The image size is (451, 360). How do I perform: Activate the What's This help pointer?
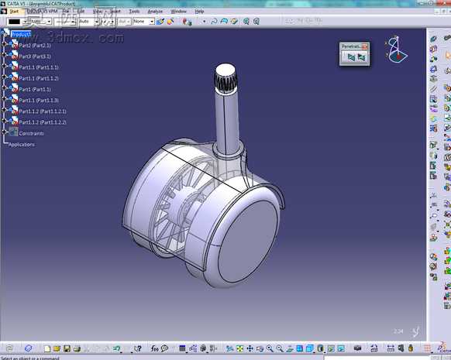(x=138, y=349)
